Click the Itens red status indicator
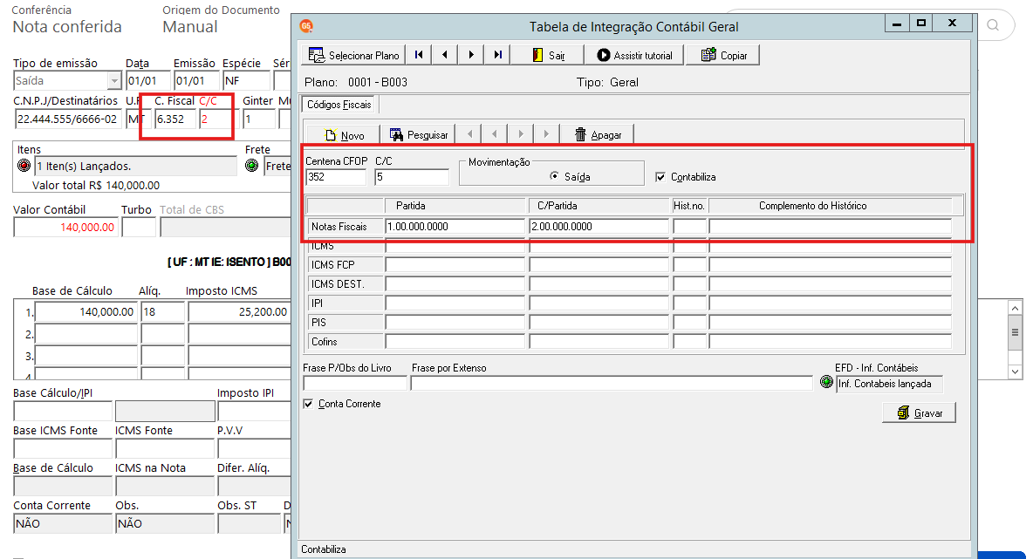This screenshot has height=559, width=1033. (24, 166)
